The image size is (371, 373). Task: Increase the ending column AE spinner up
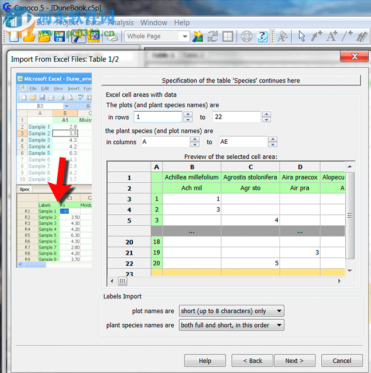[273, 139]
